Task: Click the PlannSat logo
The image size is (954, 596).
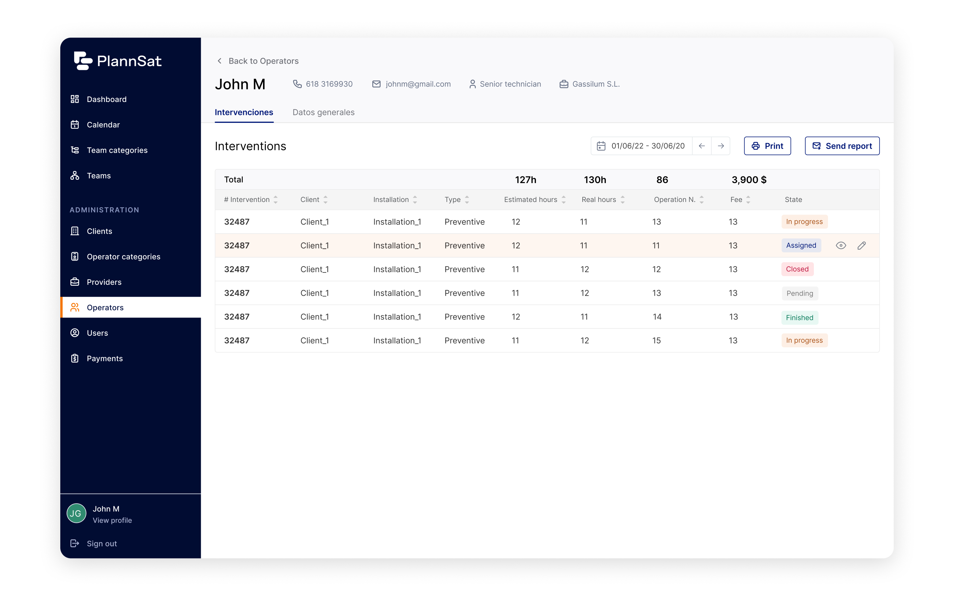Action: point(118,61)
